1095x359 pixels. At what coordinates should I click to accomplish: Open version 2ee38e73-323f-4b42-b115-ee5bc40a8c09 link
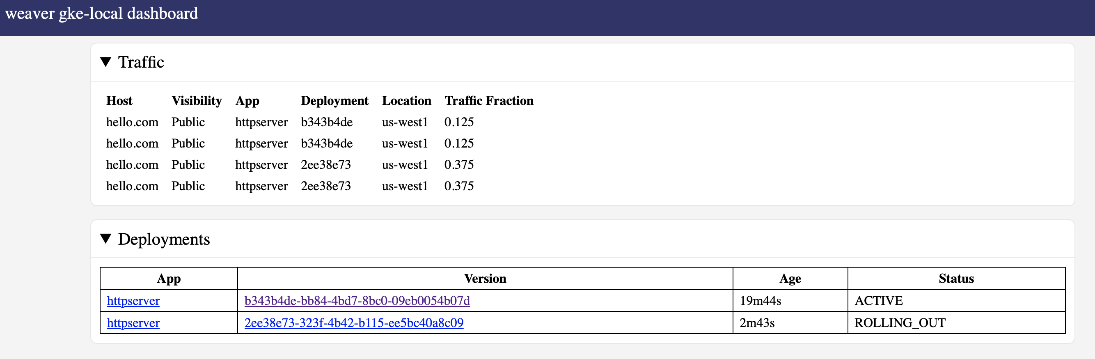pos(354,323)
